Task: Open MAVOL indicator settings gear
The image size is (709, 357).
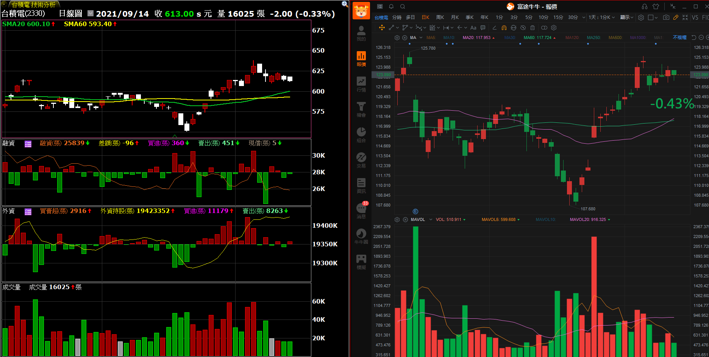Action: 397,219
